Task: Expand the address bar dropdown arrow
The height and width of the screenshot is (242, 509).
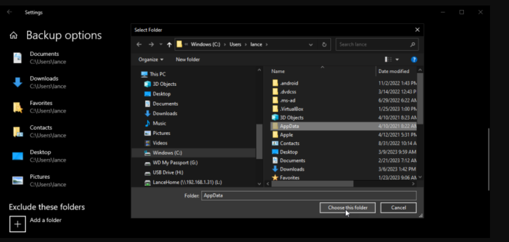Action: point(311,44)
